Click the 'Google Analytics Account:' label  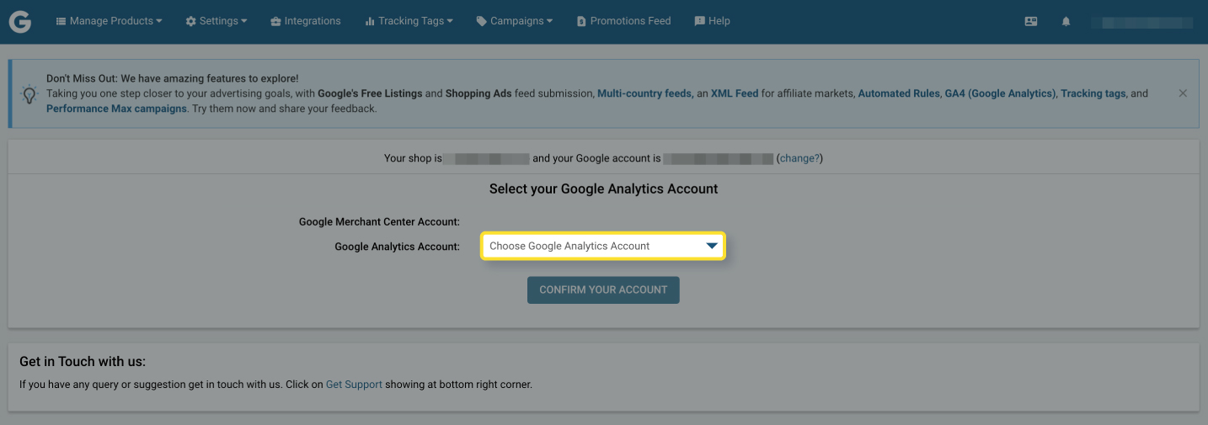click(397, 247)
